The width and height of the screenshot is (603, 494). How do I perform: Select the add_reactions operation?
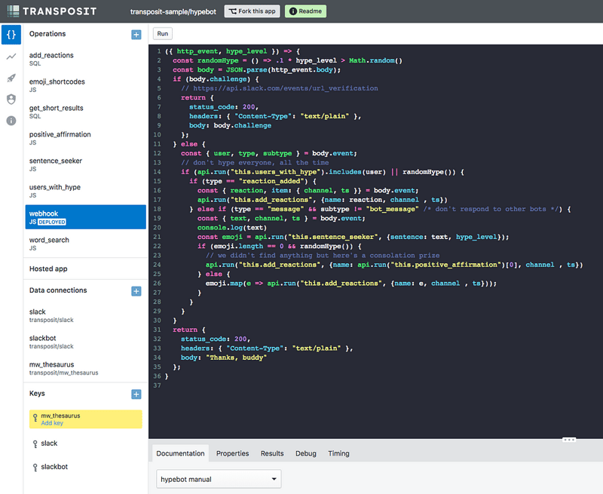click(85, 59)
